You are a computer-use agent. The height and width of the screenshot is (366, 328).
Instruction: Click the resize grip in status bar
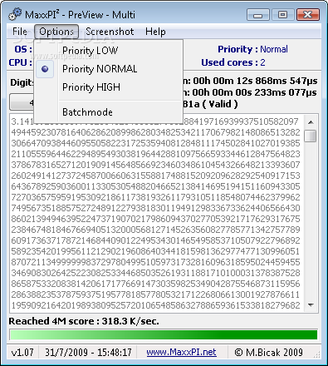click(x=316, y=354)
